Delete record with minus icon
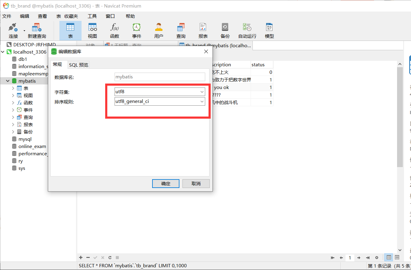This screenshot has height=270, width=411. point(88,258)
